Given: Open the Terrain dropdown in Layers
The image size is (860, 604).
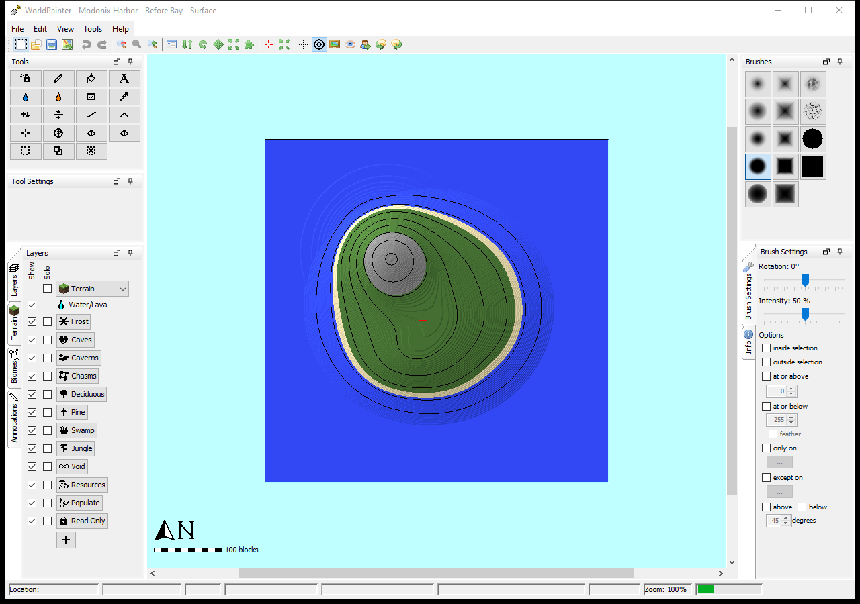Looking at the screenshot, I should coord(93,289).
